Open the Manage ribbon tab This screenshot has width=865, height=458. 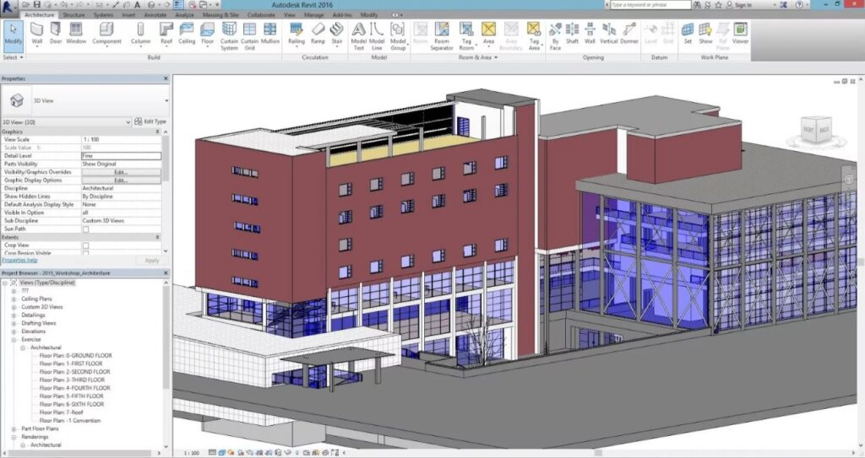(314, 15)
